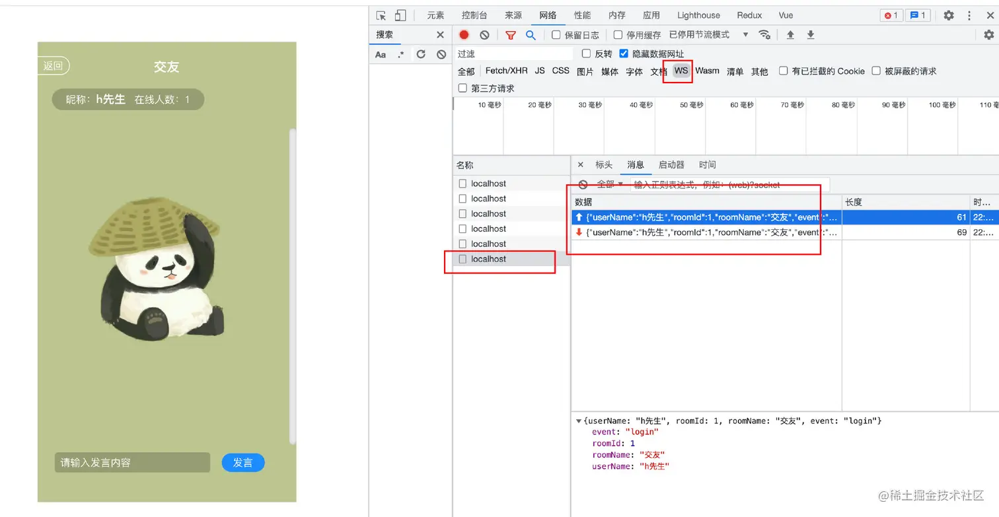Image resolution: width=999 pixels, height=517 pixels.
Task: Uncheck hide data URLs (隐藏数据网址)
Action: (624, 53)
